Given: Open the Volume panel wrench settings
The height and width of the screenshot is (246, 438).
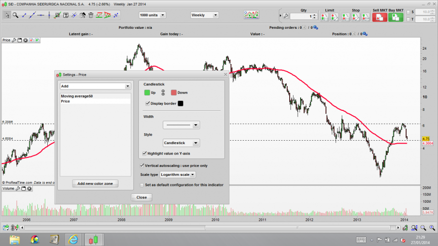Looking at the screenshot, I should [18, 188].
